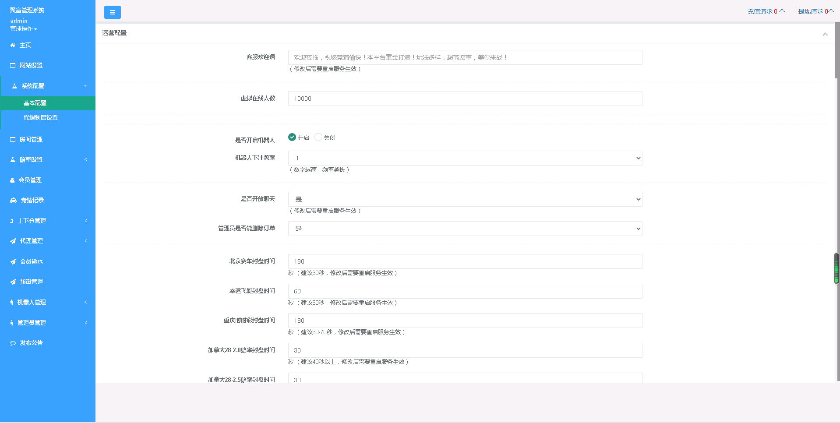Click the 网站设置 sidebar icon

click(x=13, y=66)
